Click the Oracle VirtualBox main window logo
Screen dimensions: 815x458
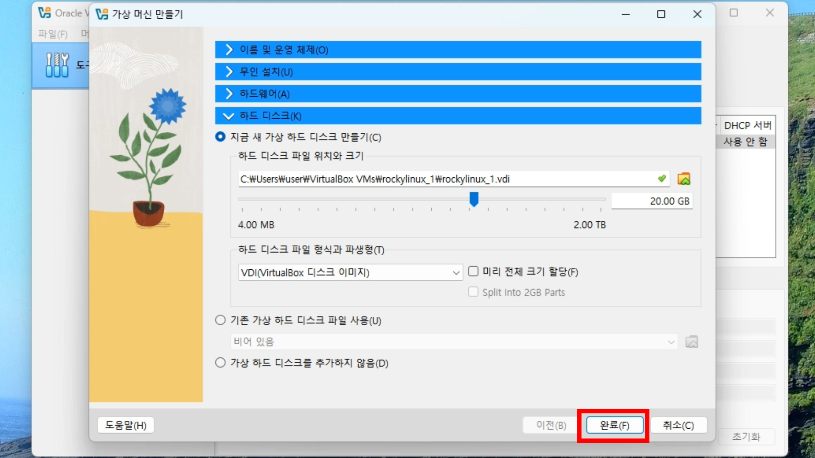point(44,13)
